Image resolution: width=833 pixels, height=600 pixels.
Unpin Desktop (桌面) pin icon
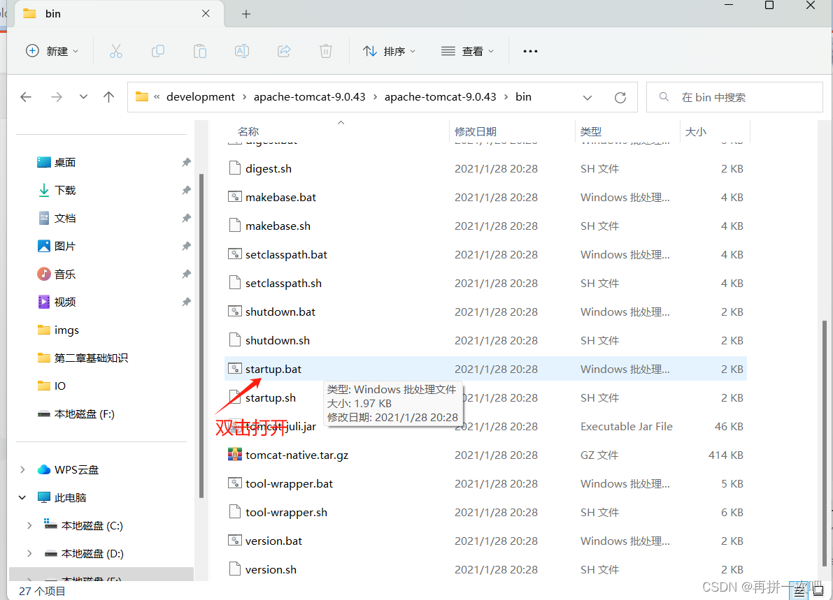[186, 162]
